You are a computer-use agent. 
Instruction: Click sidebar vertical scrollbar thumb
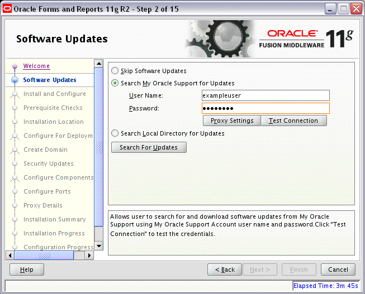tap(99, 147)
